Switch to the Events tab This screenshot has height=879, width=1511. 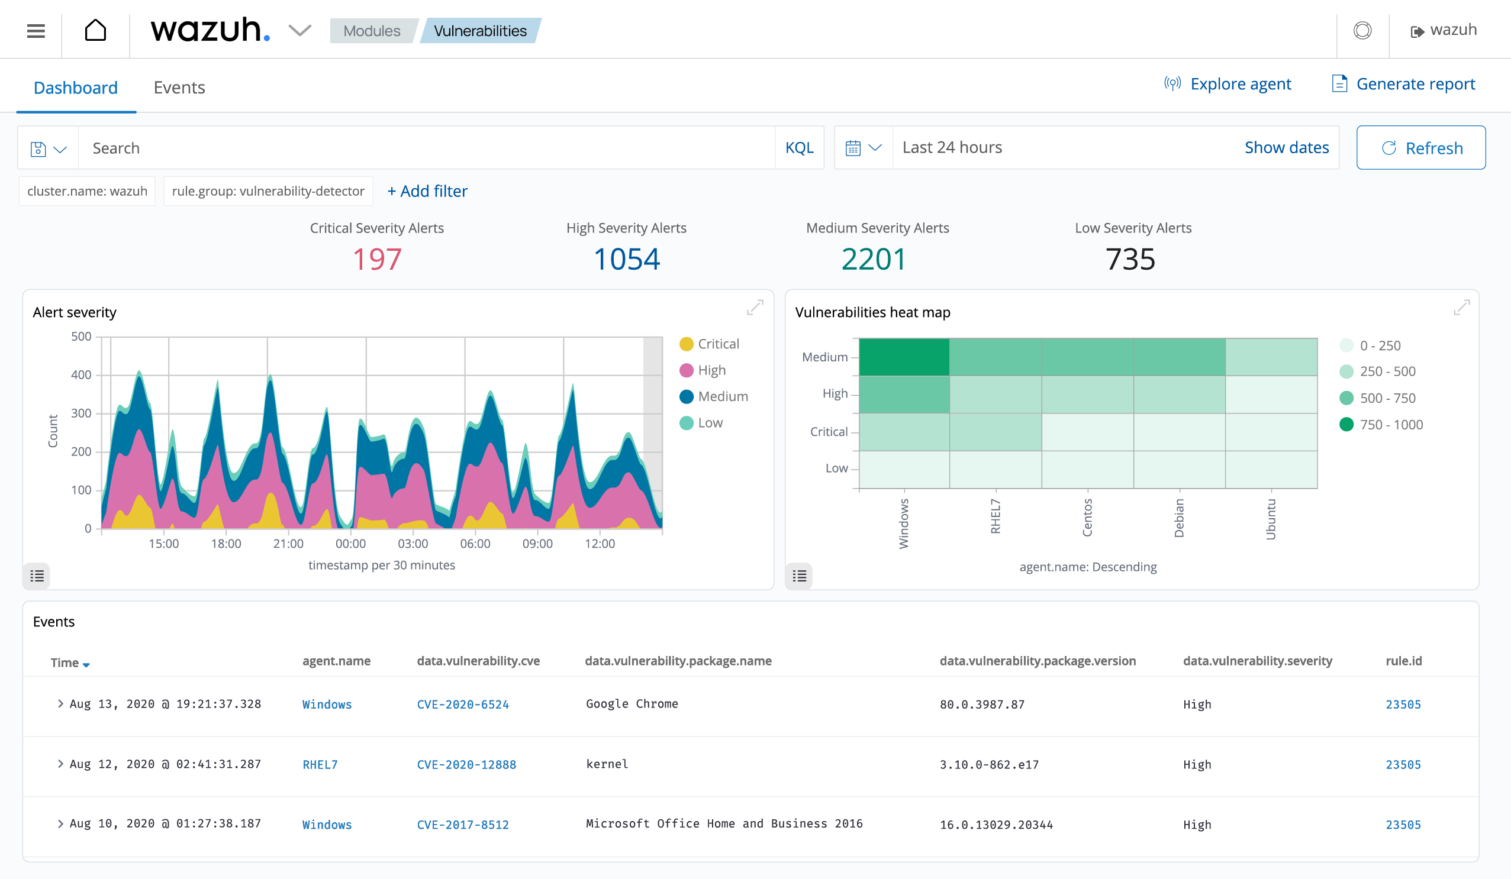[179, 88]
